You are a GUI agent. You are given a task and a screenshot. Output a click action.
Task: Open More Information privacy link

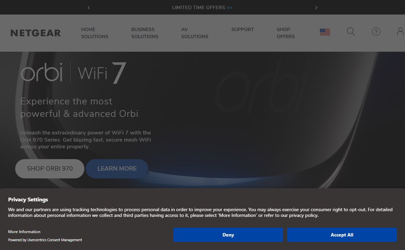pos(24,232)
